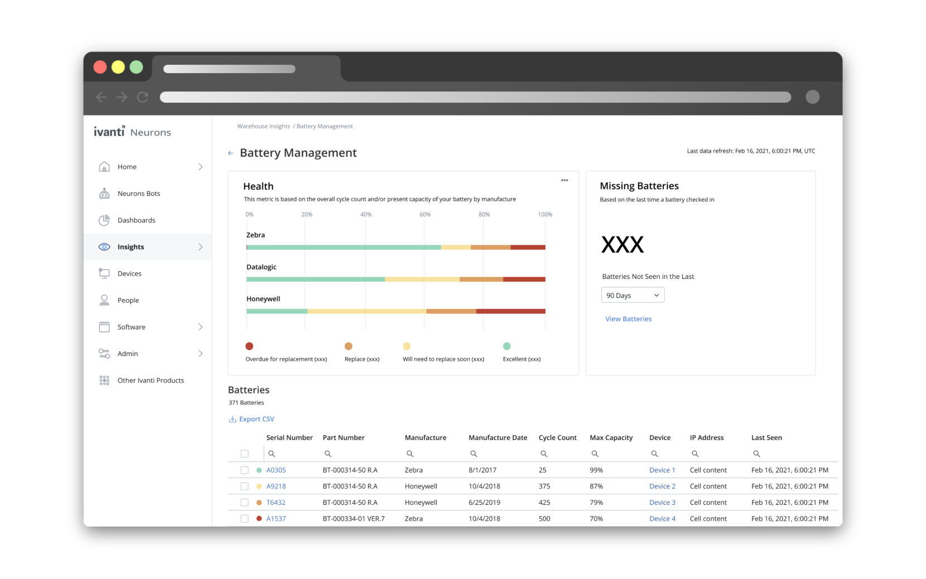Image resolution: width=926 pixels, height=579 pixels.
Task: Expand the Admin menu chevron
Action: point(200,354)
